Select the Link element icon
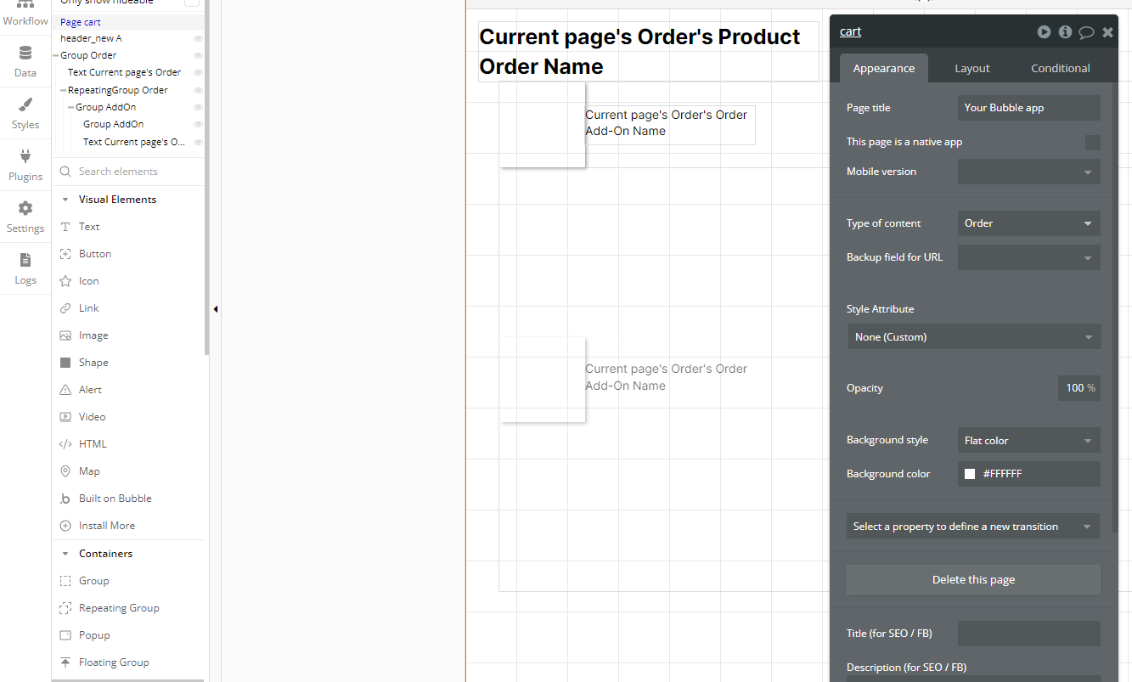 [65, 308]
